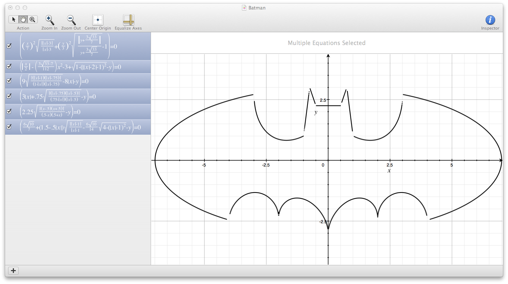Select the equation starting with 9√
Screen dimensions: 508x284
tap(73, 81)
